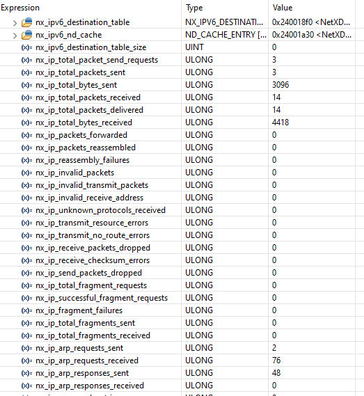Select the nx_ip_reassembly_failures expression
The image size is (364, 396).
tap(83, 160)
